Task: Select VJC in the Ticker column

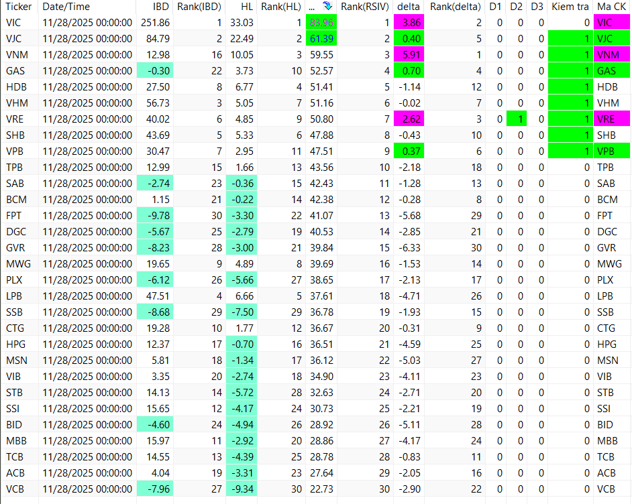Action: click(14, 39)
